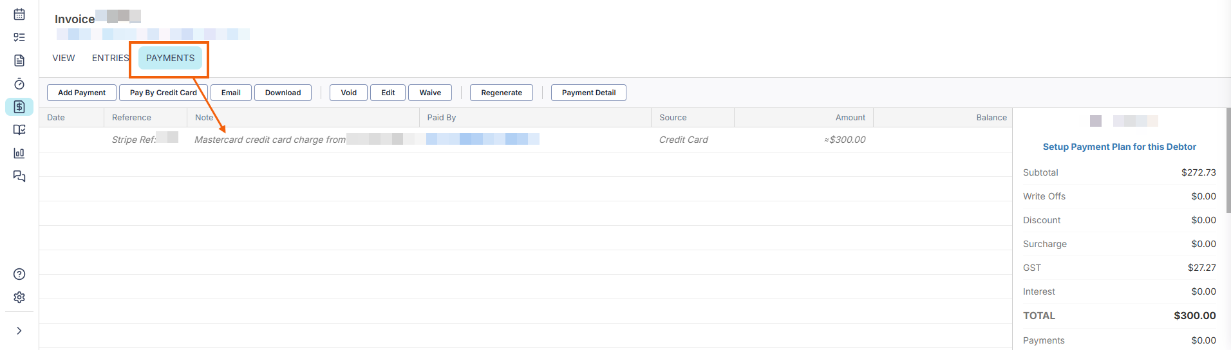Open the calendar icon in sidebar
Viewport: 1231px width, 350px height.
pyautogui.click(x=19, y=14)
